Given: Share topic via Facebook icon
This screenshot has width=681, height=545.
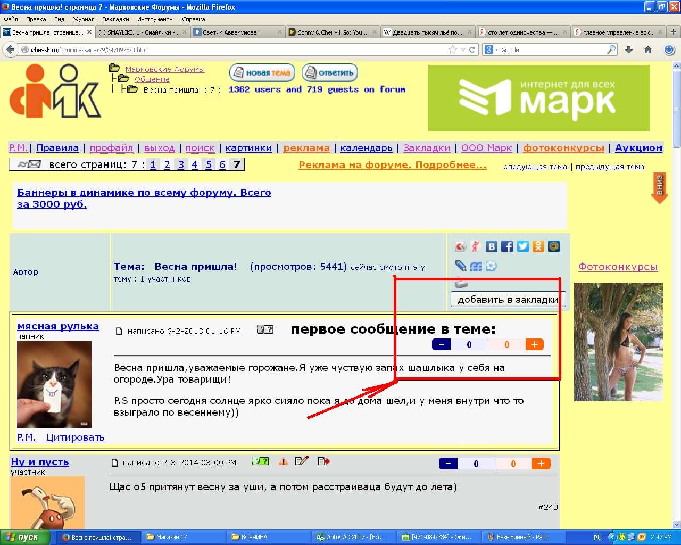Looking at the screenshot, I should point(507,246).
